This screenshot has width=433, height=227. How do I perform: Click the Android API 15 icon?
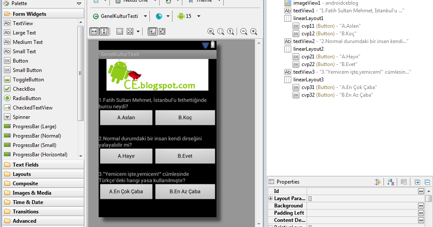point(181,16)
